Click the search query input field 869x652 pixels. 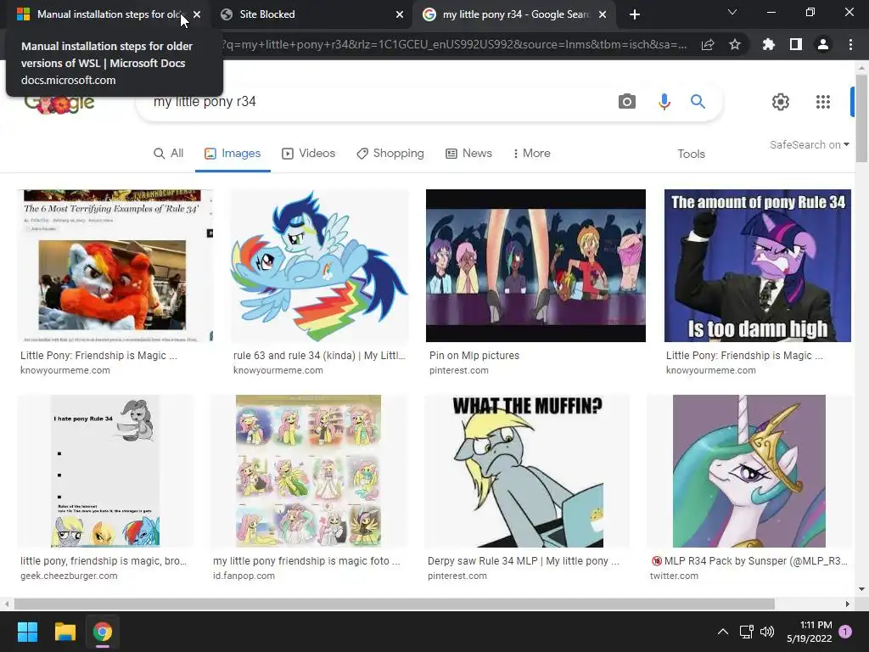click(x=377, y=102)
